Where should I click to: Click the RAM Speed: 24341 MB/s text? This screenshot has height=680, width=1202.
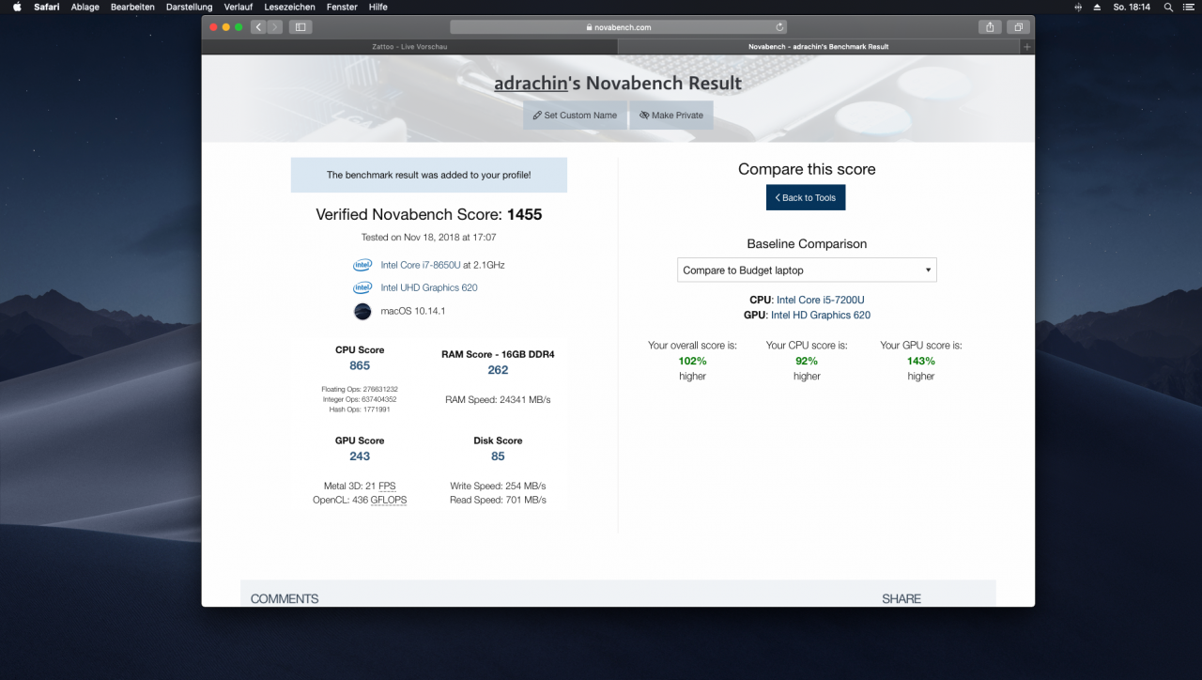coord(498,399)
